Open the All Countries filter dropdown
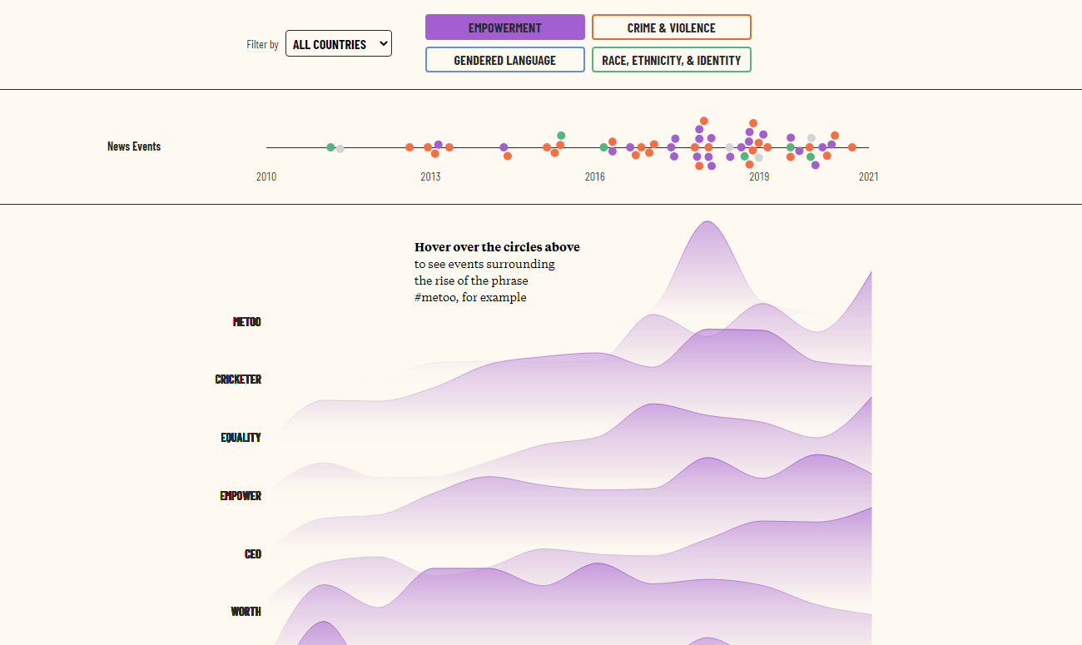Image resolution: width=1082 pixels, height=645 pixels. point(339,44)
